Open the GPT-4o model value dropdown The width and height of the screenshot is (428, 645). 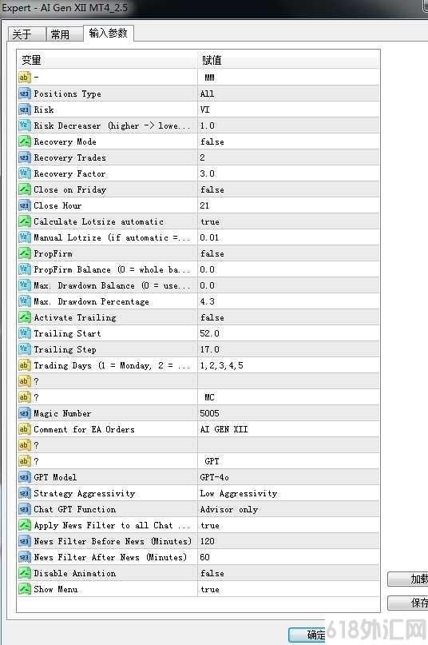[288, 477]
